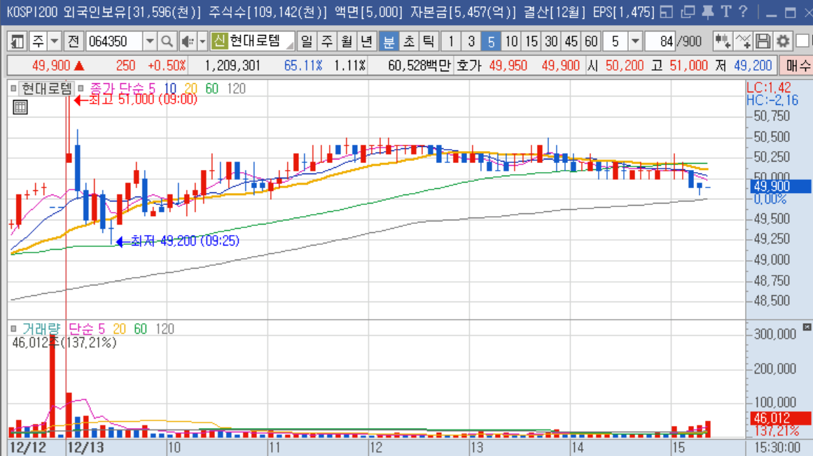Image resolution: width=813 pixels, height=456 pixels.
Task: Click the pink 5 moving average label
Action: coord(152,89)
